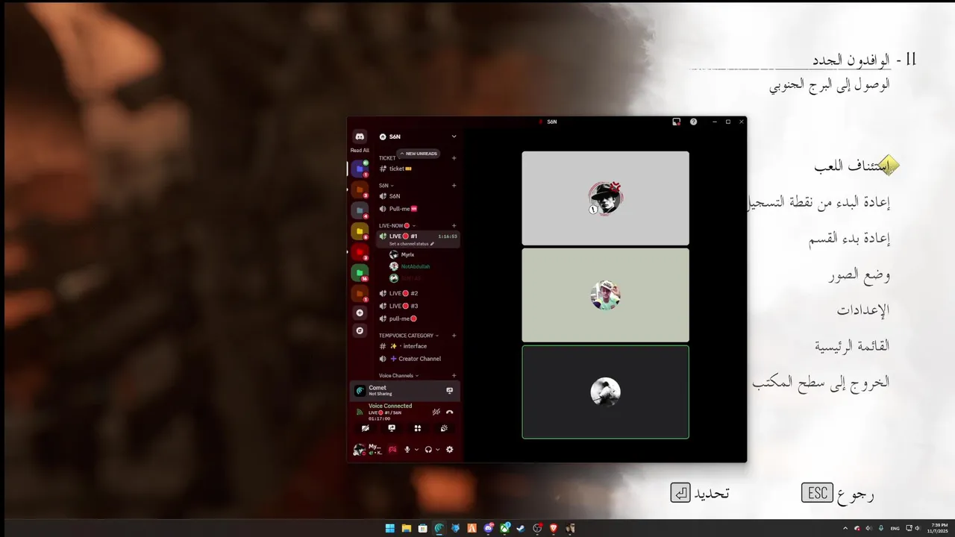Edit channel status pencil under LIVE #1
The width and height of the screenshot is (955, 537).
pyautogui.click(x=432, y=244)
